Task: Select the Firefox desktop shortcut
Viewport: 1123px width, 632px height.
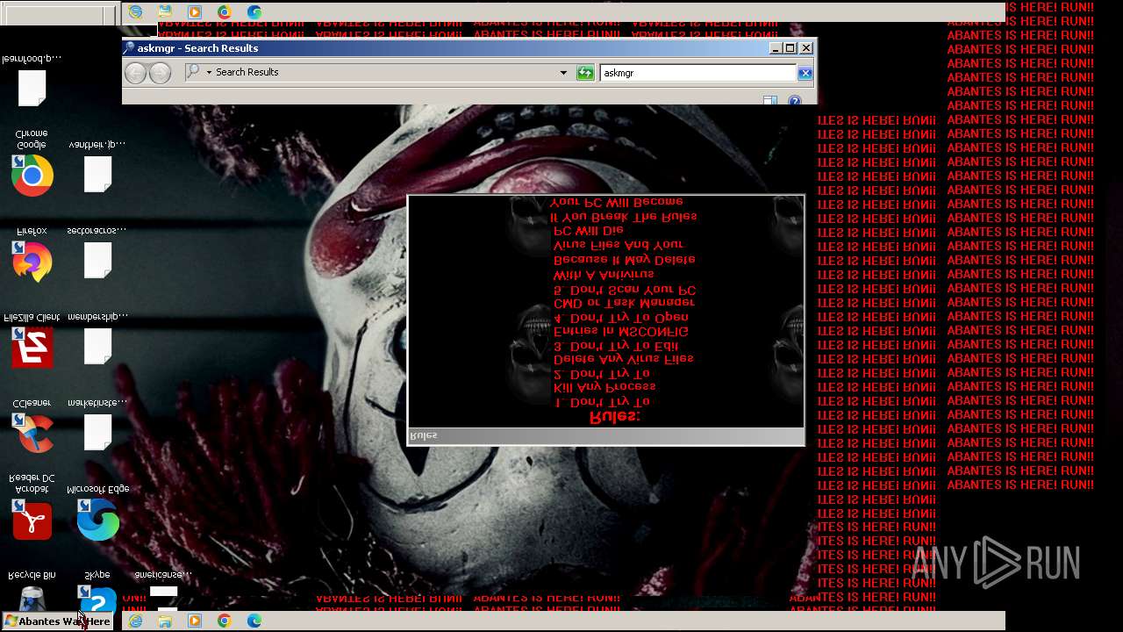Action: click(x=32, y=255)
